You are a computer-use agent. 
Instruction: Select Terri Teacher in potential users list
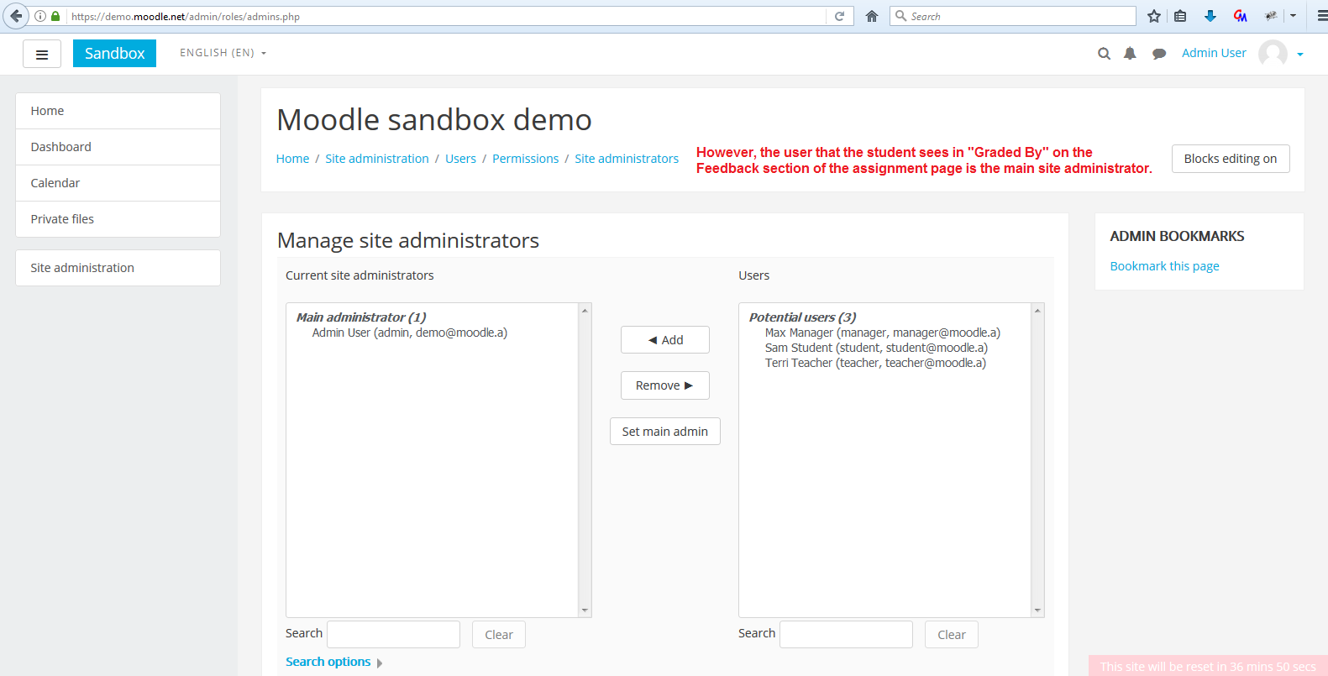point(875,363)
